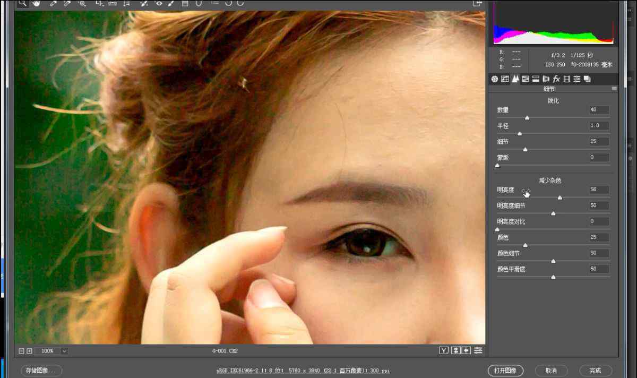Image resolution: width=637 pixels, height=378 pixels.
Task: Open the Effects (fx) panel tab
Action: pyautogui.click(x=556, y=79)
